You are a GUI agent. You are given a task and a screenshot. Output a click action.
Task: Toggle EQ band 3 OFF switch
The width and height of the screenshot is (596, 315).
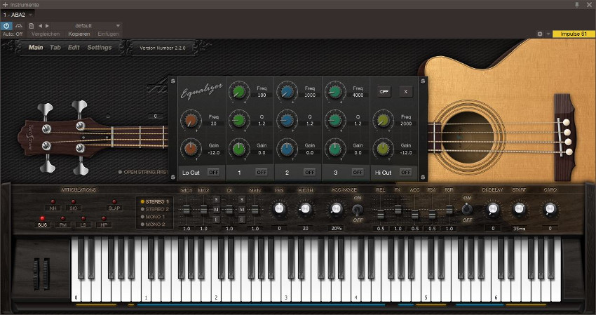(x=358, y=173)
